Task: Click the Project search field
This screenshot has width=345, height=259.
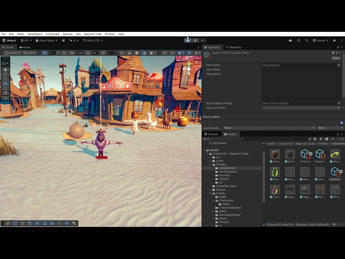Action: click(273, 139)
